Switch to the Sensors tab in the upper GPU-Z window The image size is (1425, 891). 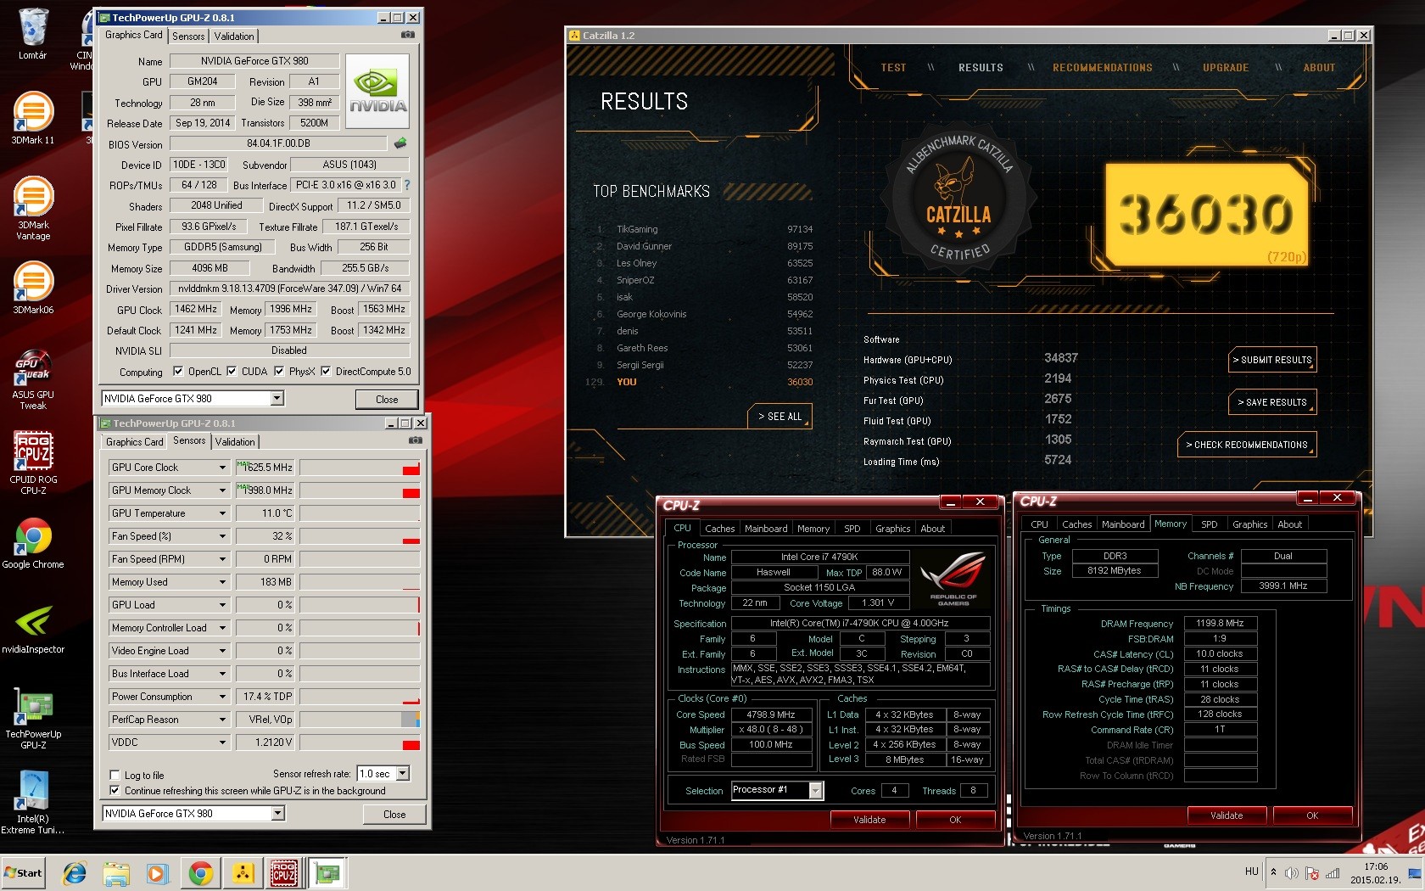pyautogui.click(x=188, y=36)
